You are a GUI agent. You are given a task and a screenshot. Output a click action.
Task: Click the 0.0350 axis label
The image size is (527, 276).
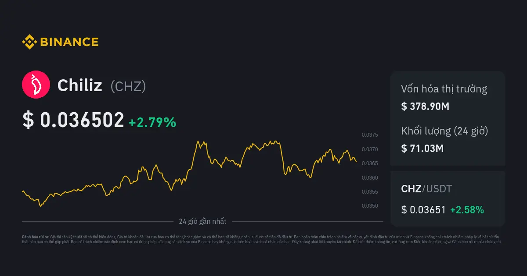pos(369,206)
